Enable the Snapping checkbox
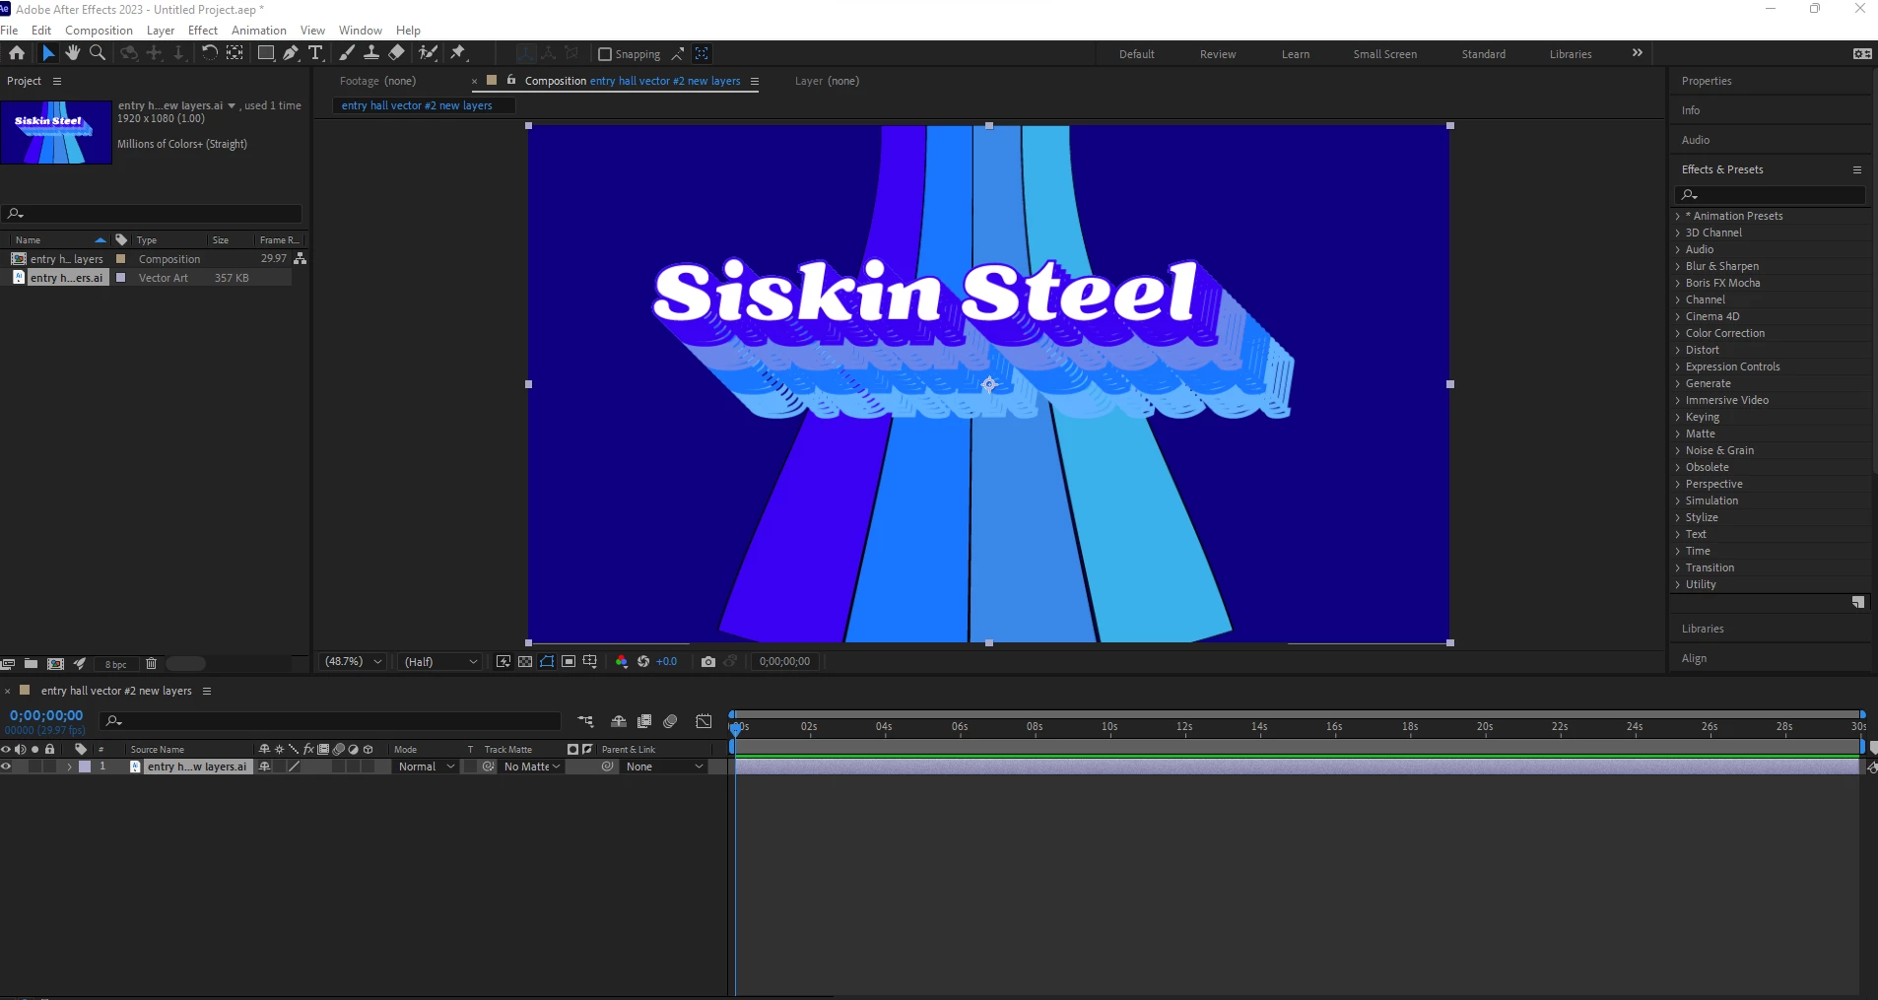This screenshot has height=1000, width=1878. 605,54
